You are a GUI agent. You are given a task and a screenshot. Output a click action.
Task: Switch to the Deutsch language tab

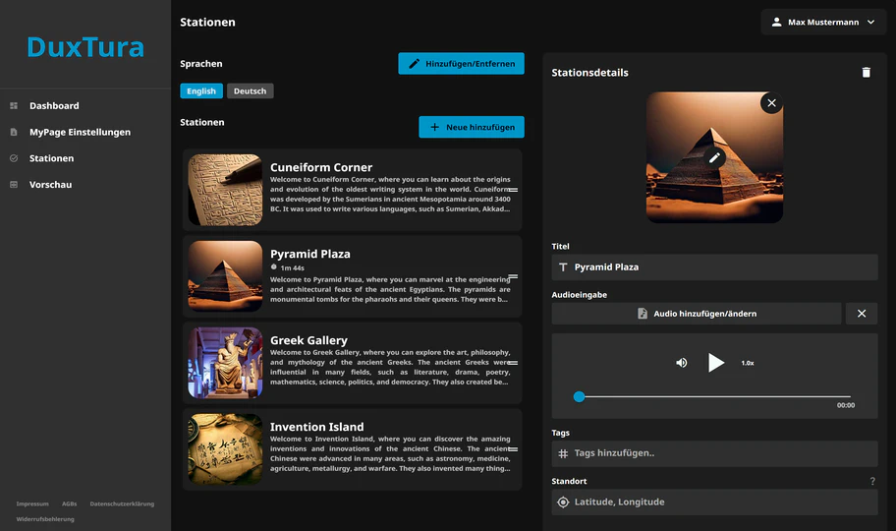pos(250,91)
